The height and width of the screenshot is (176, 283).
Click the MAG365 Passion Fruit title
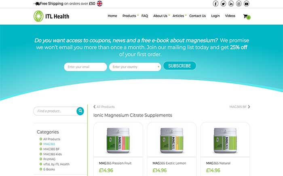click(x=115, y=163)
